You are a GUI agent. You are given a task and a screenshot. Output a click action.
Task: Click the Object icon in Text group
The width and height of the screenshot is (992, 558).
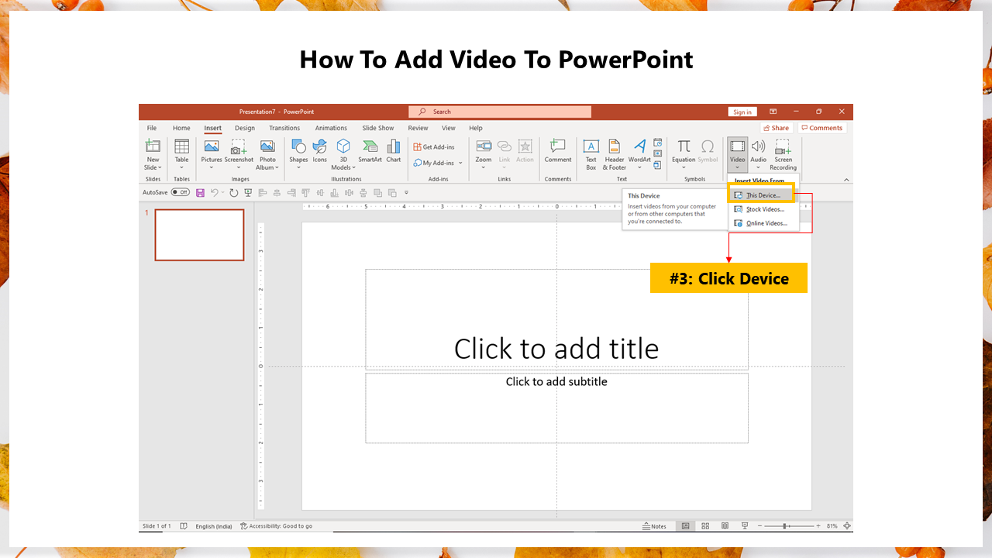[x=658, y=164]
